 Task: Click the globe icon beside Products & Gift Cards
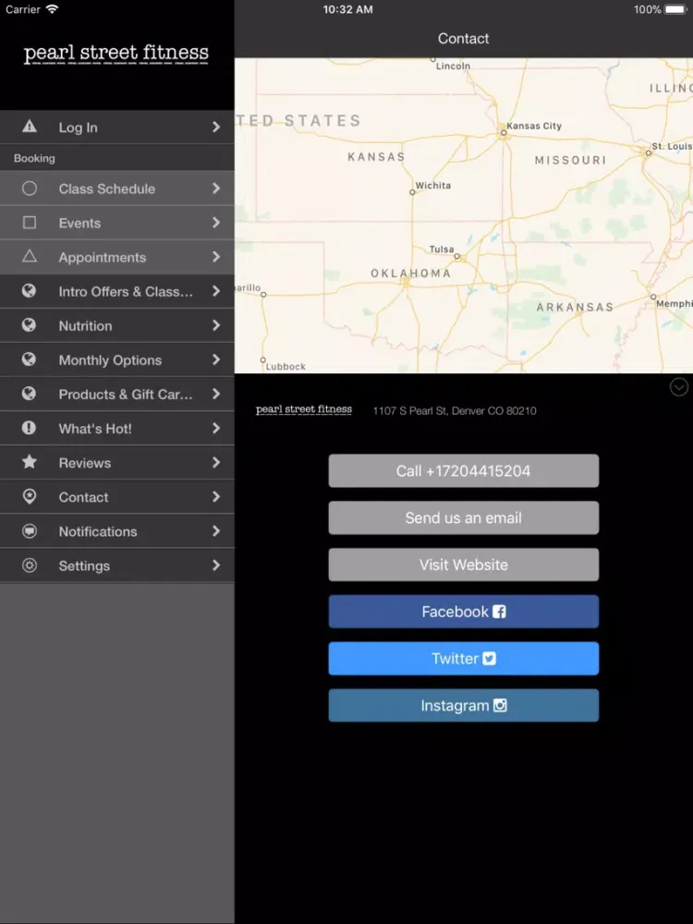point(29,393)
